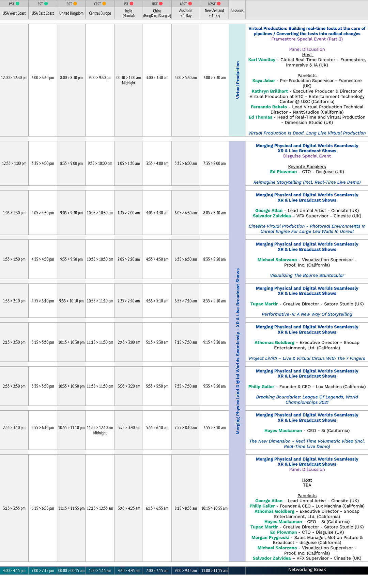
Task: Select the 7:15 > 7:30 am AEST cell
Action: pyautogui.click(x=186, y=342)
